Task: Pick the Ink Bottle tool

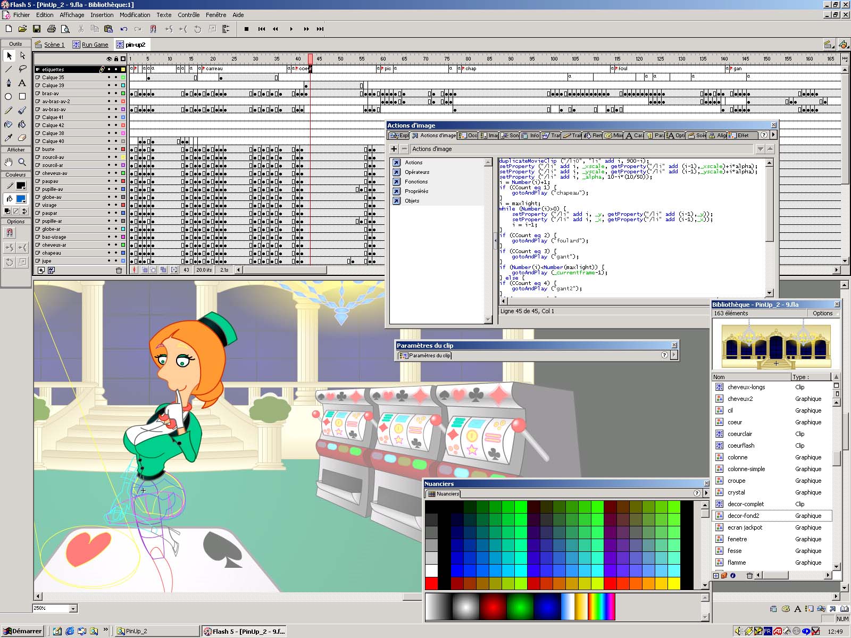Action: click(x=9, y=124)
